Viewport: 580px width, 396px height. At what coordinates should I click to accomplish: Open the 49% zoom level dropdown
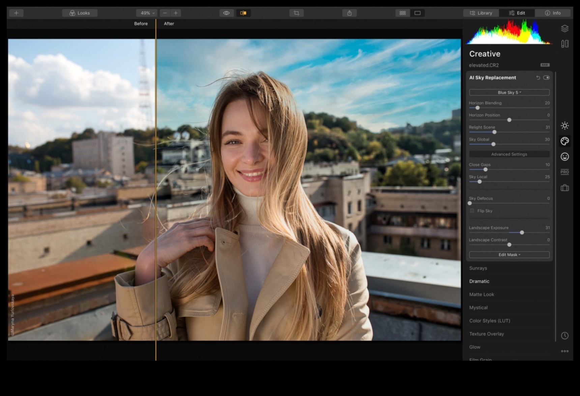(147, 13)
